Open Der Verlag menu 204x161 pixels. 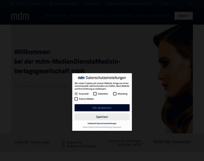(143, 16)
